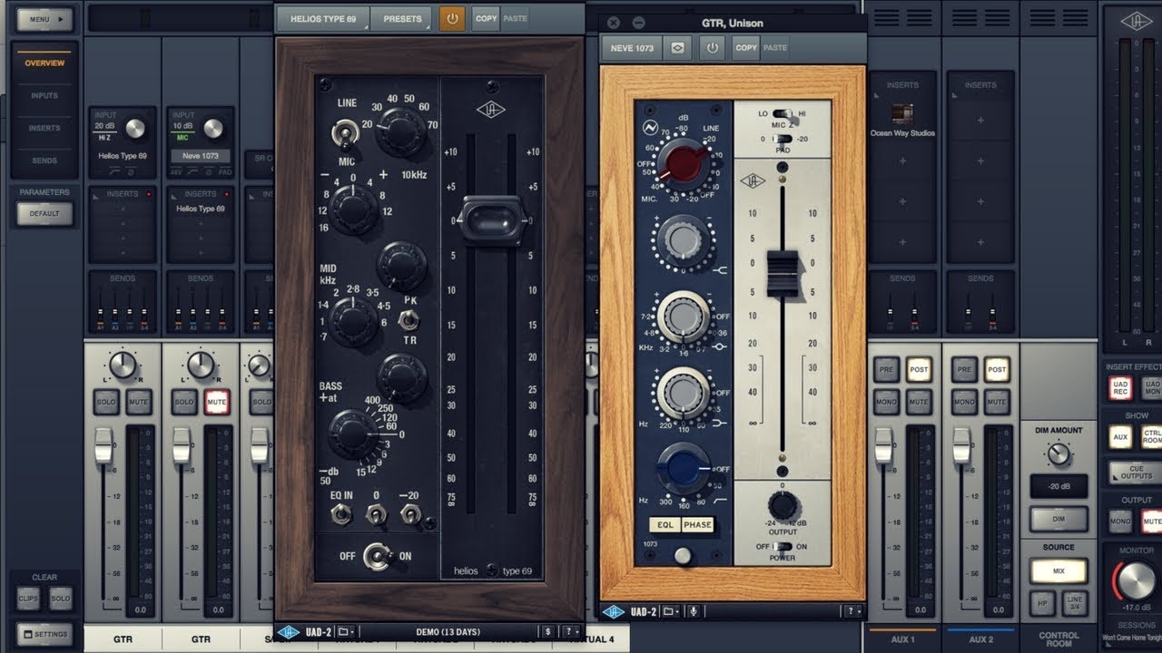This screenshot has height=653, width=1162.
Task: Clear CLIPS indicators button
Action: coord(29,599)
